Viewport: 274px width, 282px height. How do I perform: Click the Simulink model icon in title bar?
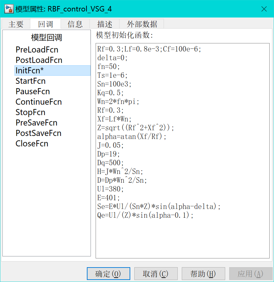(x=8, y=9)
